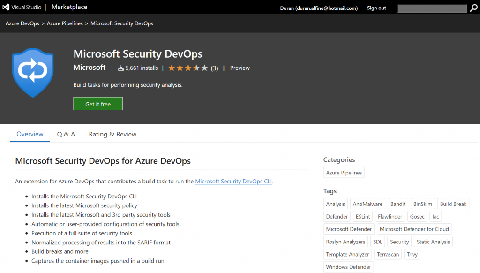Click the star rating icons
This screenshot has width=480, height=273.
(187, 68)
